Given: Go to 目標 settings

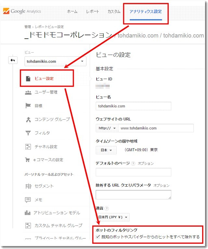Looking at the screenshot, I should coord(39,106).
